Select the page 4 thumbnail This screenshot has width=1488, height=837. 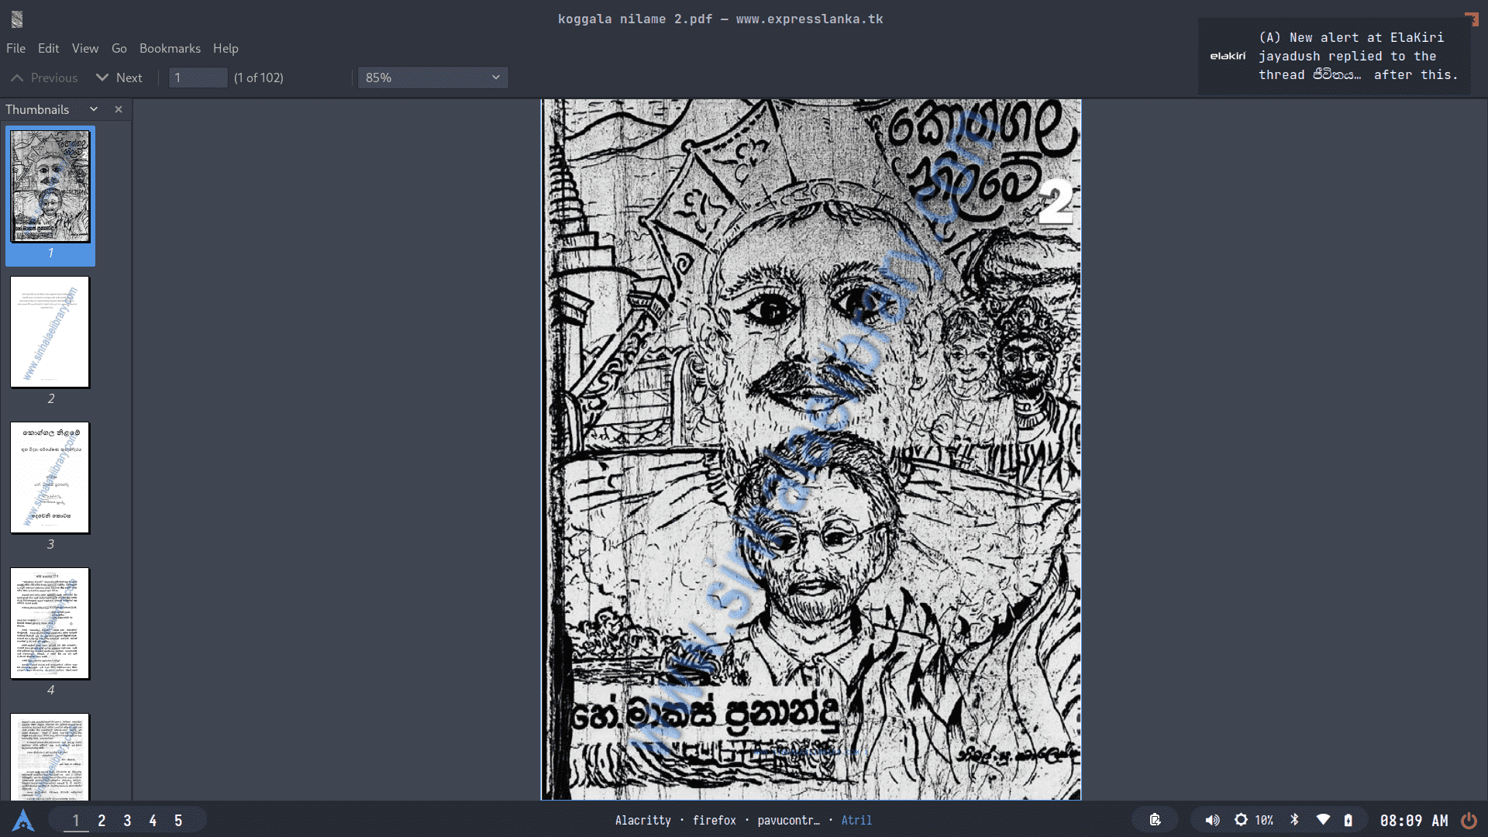click(50, 623)
